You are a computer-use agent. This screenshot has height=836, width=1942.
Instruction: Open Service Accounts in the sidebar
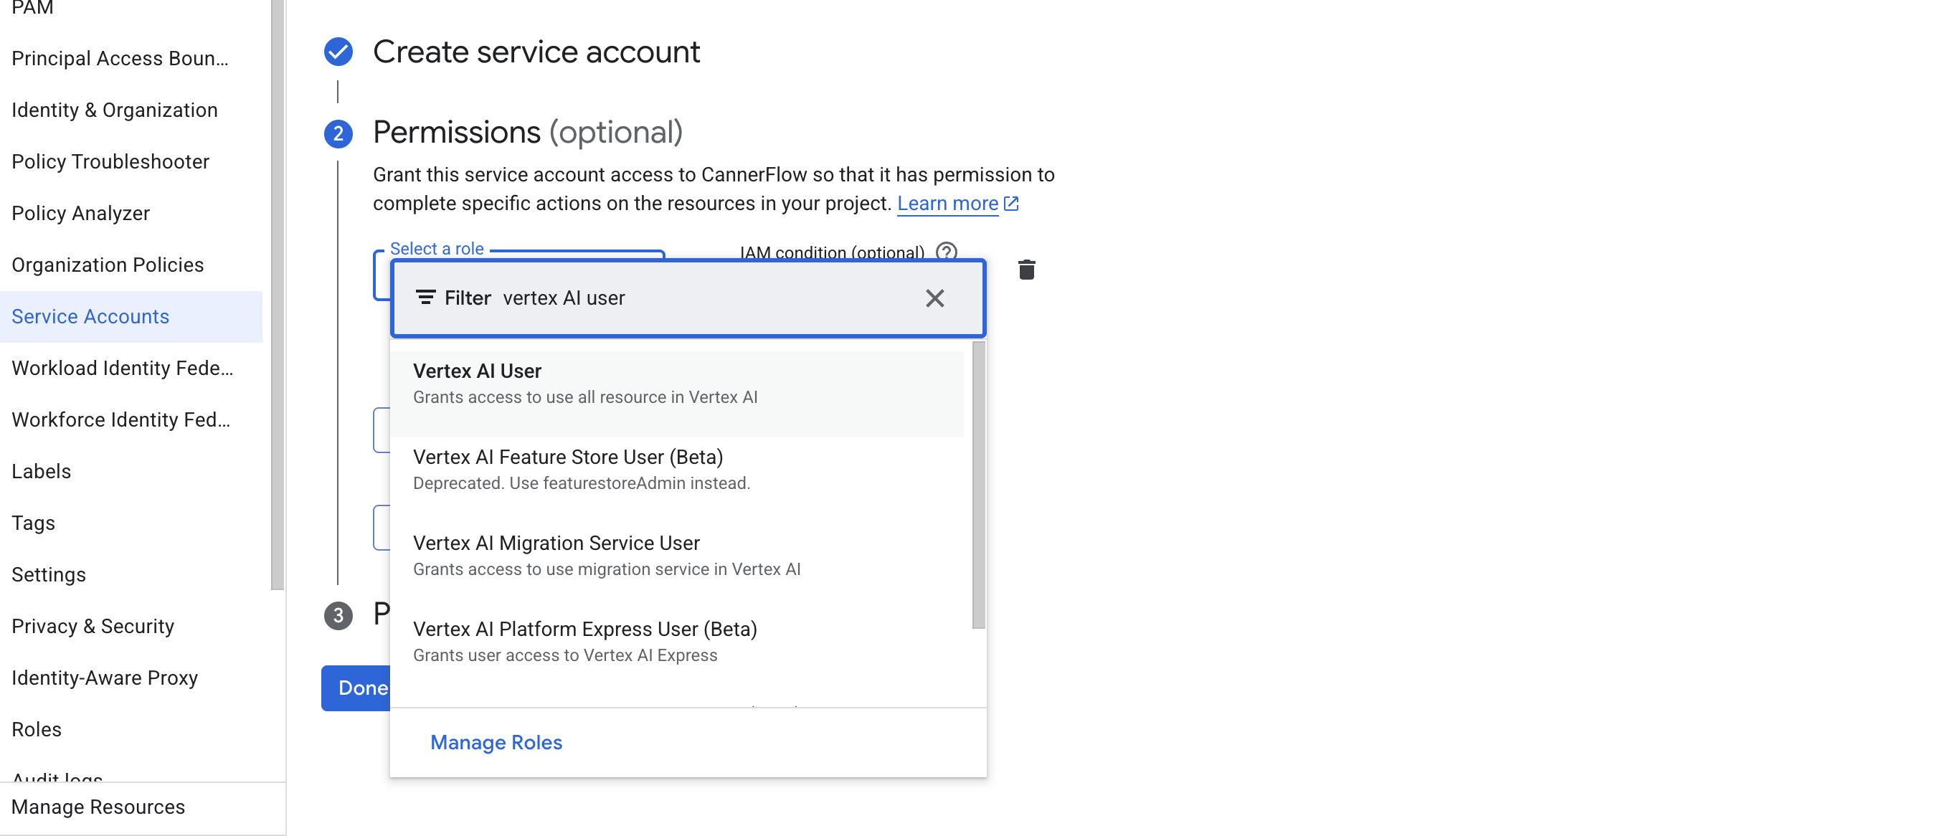[x=90, y=316]
